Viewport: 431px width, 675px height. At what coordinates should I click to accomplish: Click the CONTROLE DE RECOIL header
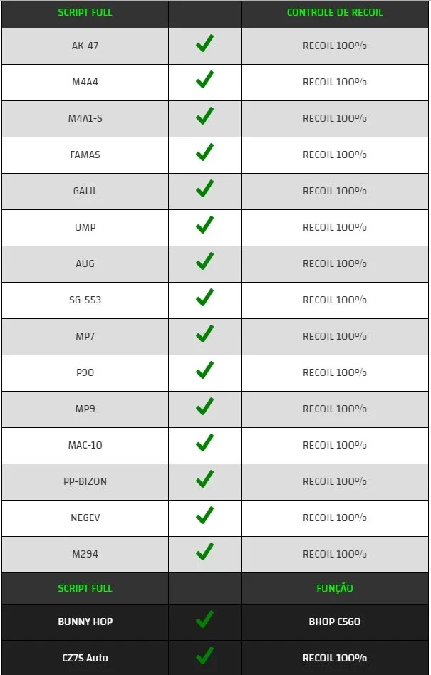click(x=335, y=13)
